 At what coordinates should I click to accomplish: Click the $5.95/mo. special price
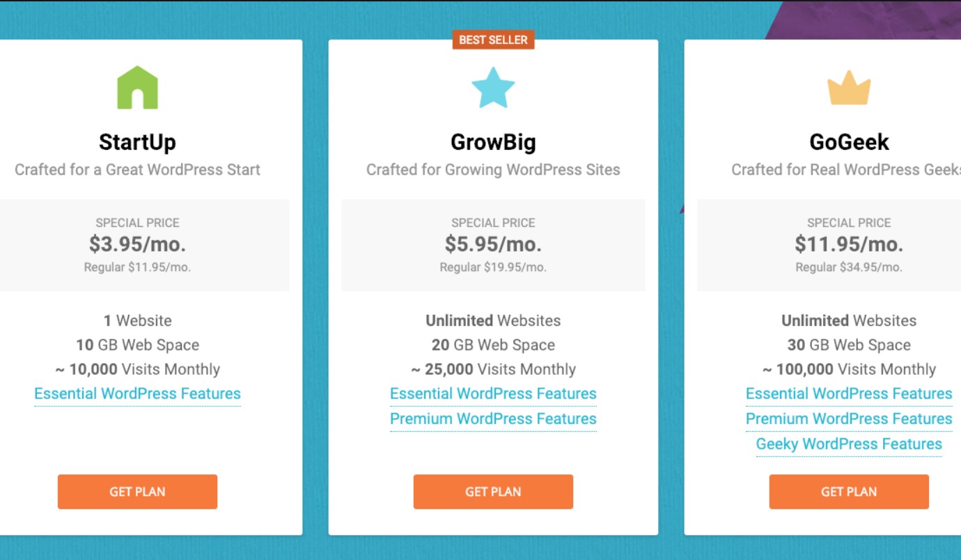493,244
